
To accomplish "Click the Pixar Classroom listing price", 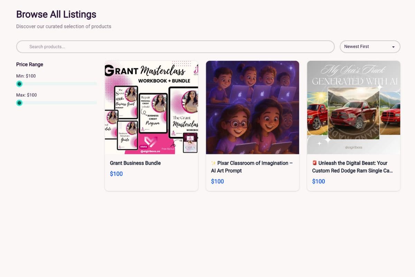I will tap(218, 181).
